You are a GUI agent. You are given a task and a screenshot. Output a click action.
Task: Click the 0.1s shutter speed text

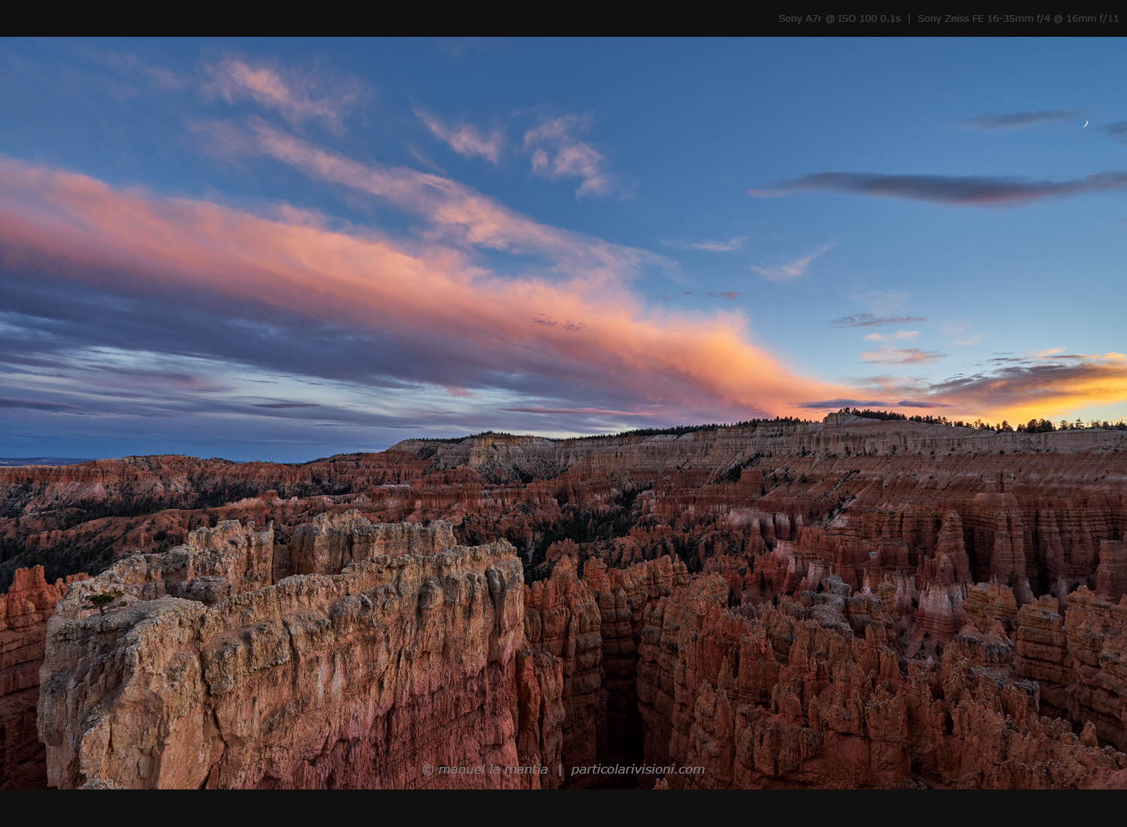(890, 18)
